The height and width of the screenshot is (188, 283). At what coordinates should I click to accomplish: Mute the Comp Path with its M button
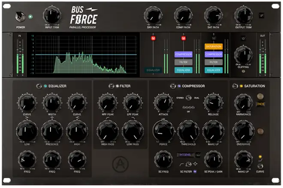(x=184, y=38)
